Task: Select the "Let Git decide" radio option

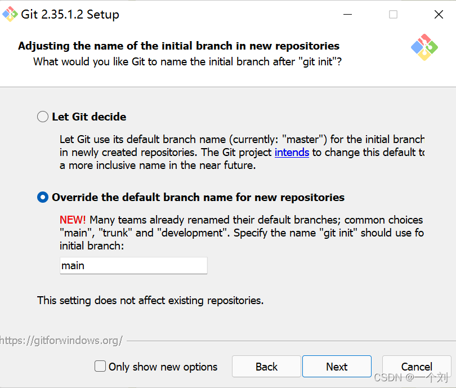Action: (43, 117)
